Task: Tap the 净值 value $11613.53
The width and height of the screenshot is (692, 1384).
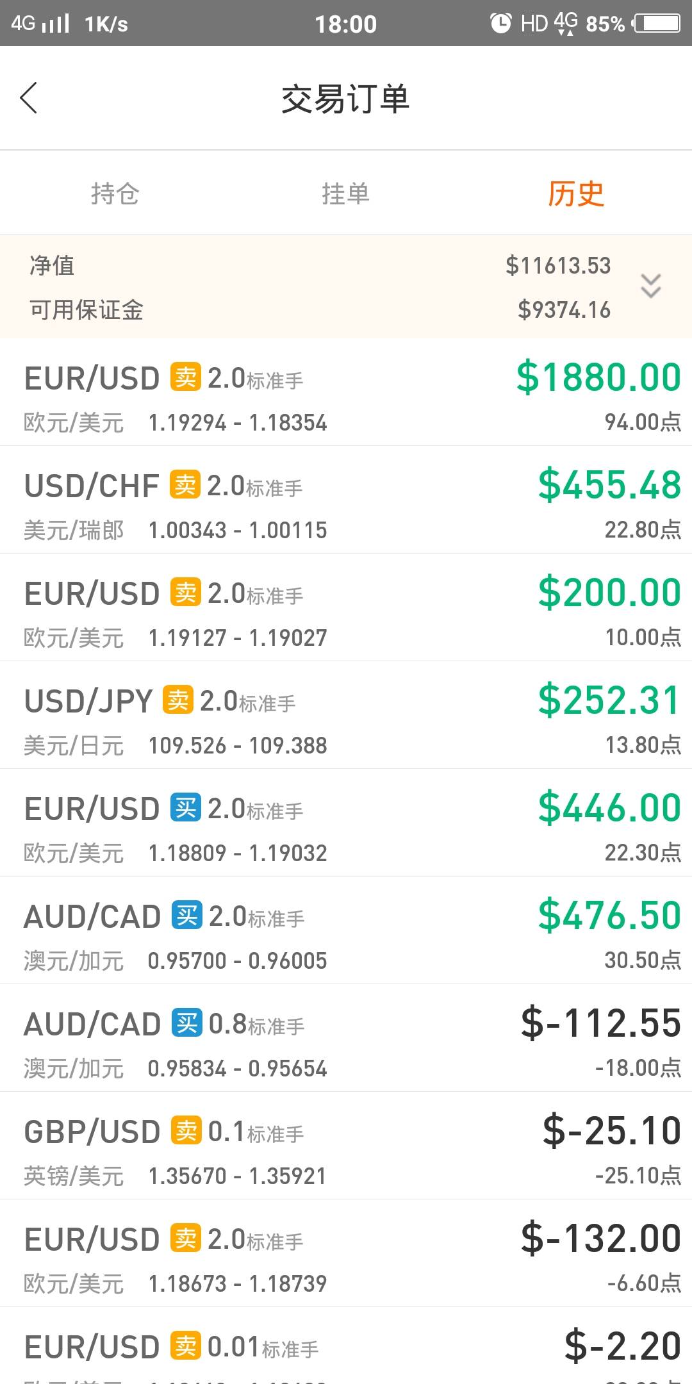Action: point(558,265)
